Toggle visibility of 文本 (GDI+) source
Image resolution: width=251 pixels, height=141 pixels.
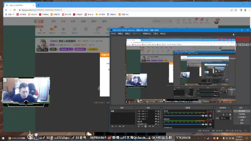coord(156,119)
